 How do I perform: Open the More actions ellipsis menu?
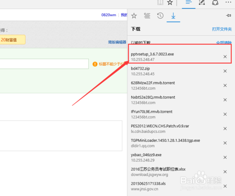(228, 2)
